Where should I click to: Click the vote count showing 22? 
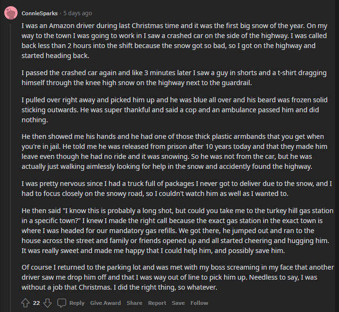pyautogui.click(x=36, y=303)
